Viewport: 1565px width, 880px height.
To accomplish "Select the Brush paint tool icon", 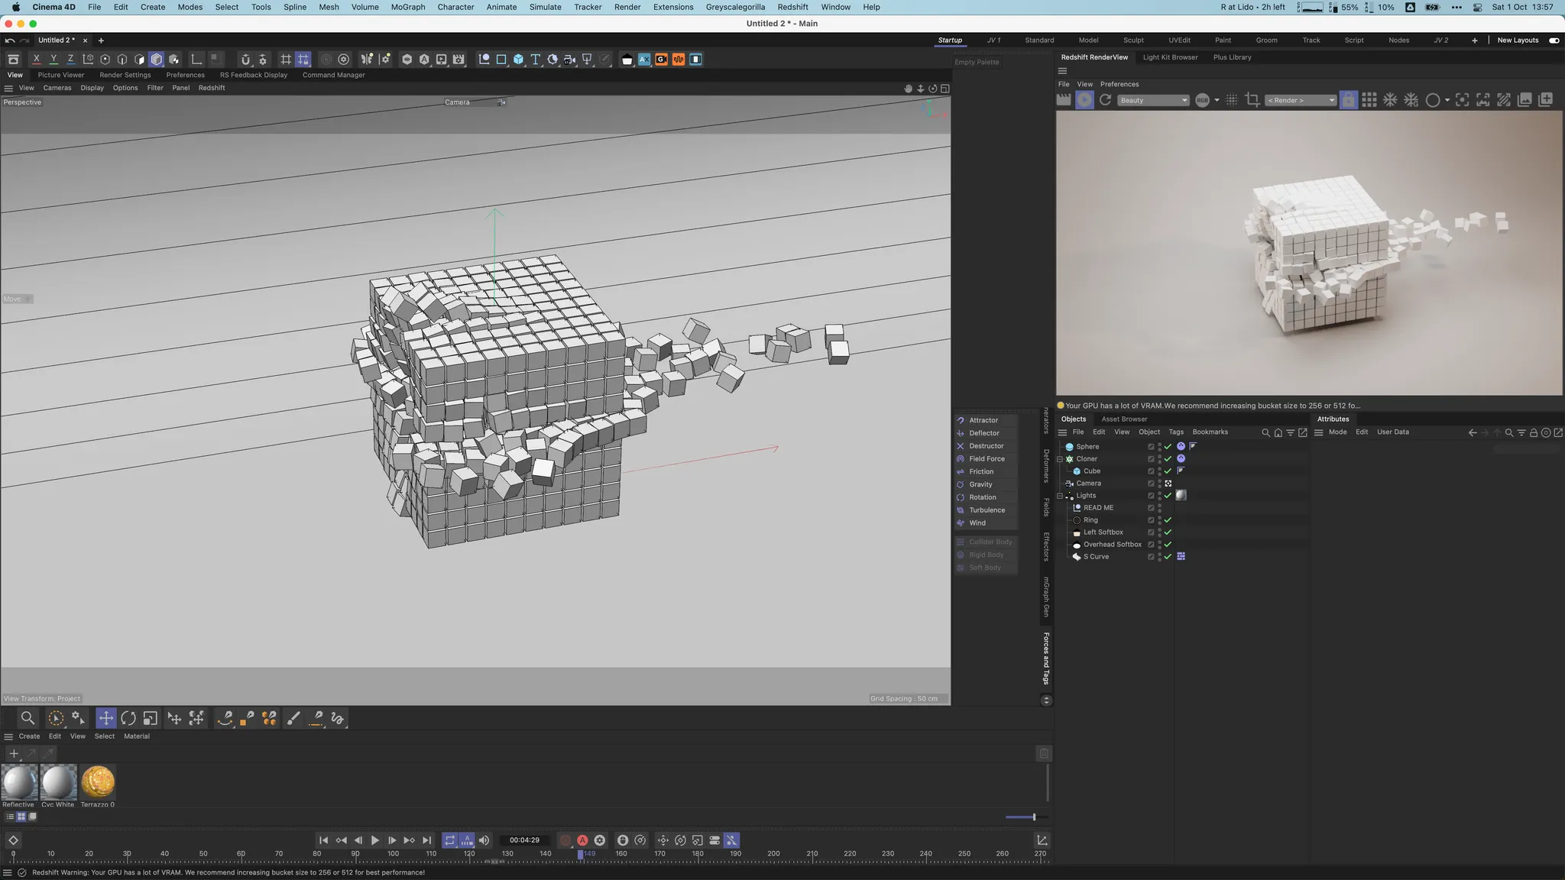I will pyautogui.click(x=293, y=718).
